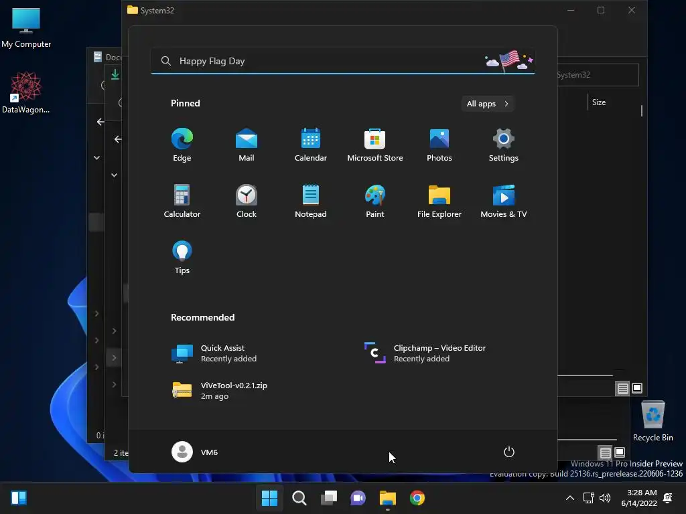Viewport: 686px width, 514px height.
Task: Collapse the down chevron in the second Explorer window
Action: [114, 175]
